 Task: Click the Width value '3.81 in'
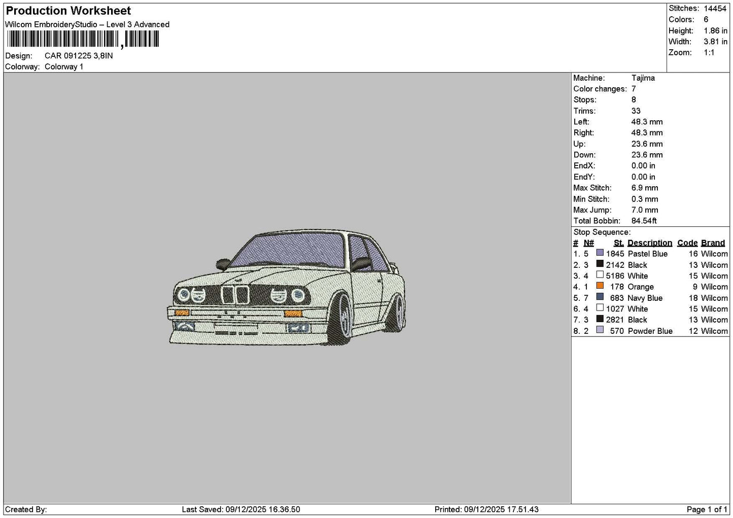[x=715, y=42]
